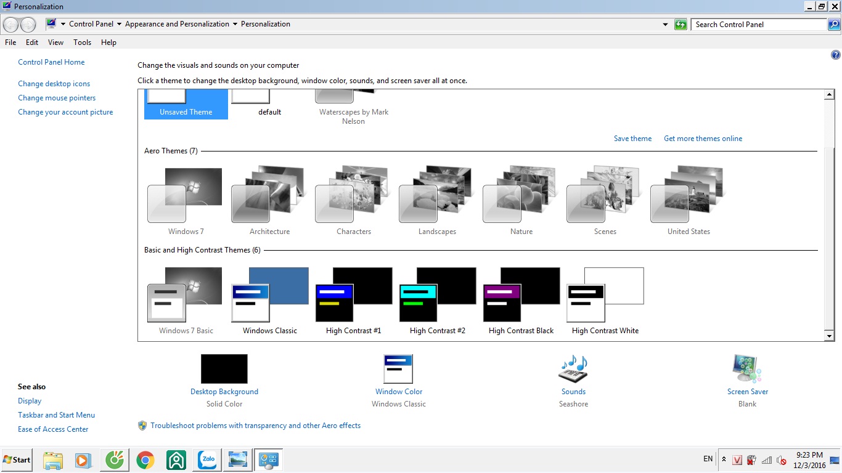Click Get more themes online
Image resolution: width=842 pixels, height=473 pixels.
[x=703, y=139]
